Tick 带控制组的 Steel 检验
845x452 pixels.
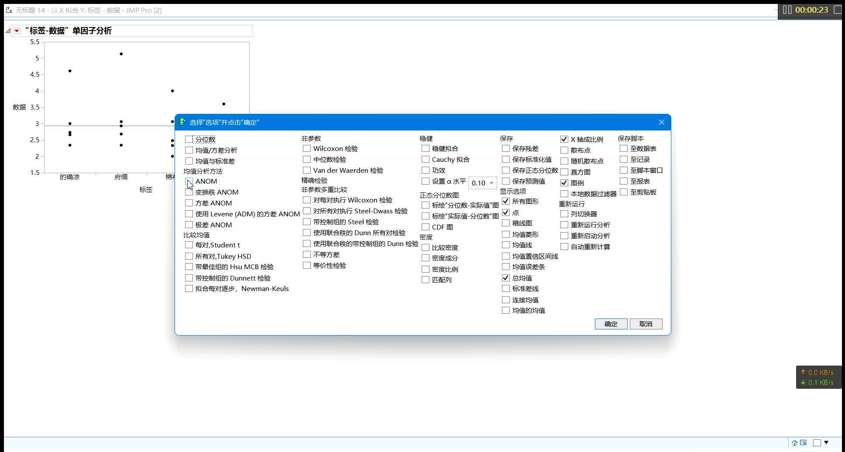tap(307, 222)
